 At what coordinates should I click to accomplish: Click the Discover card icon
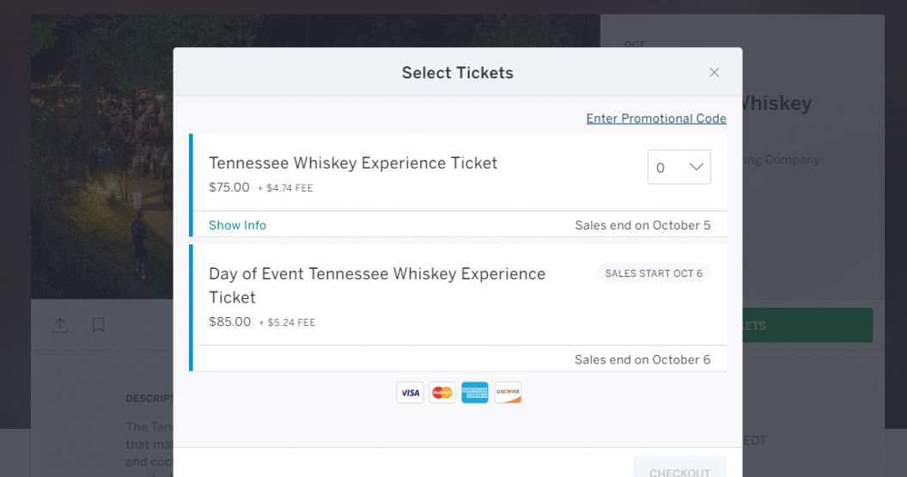click(508, 393)
